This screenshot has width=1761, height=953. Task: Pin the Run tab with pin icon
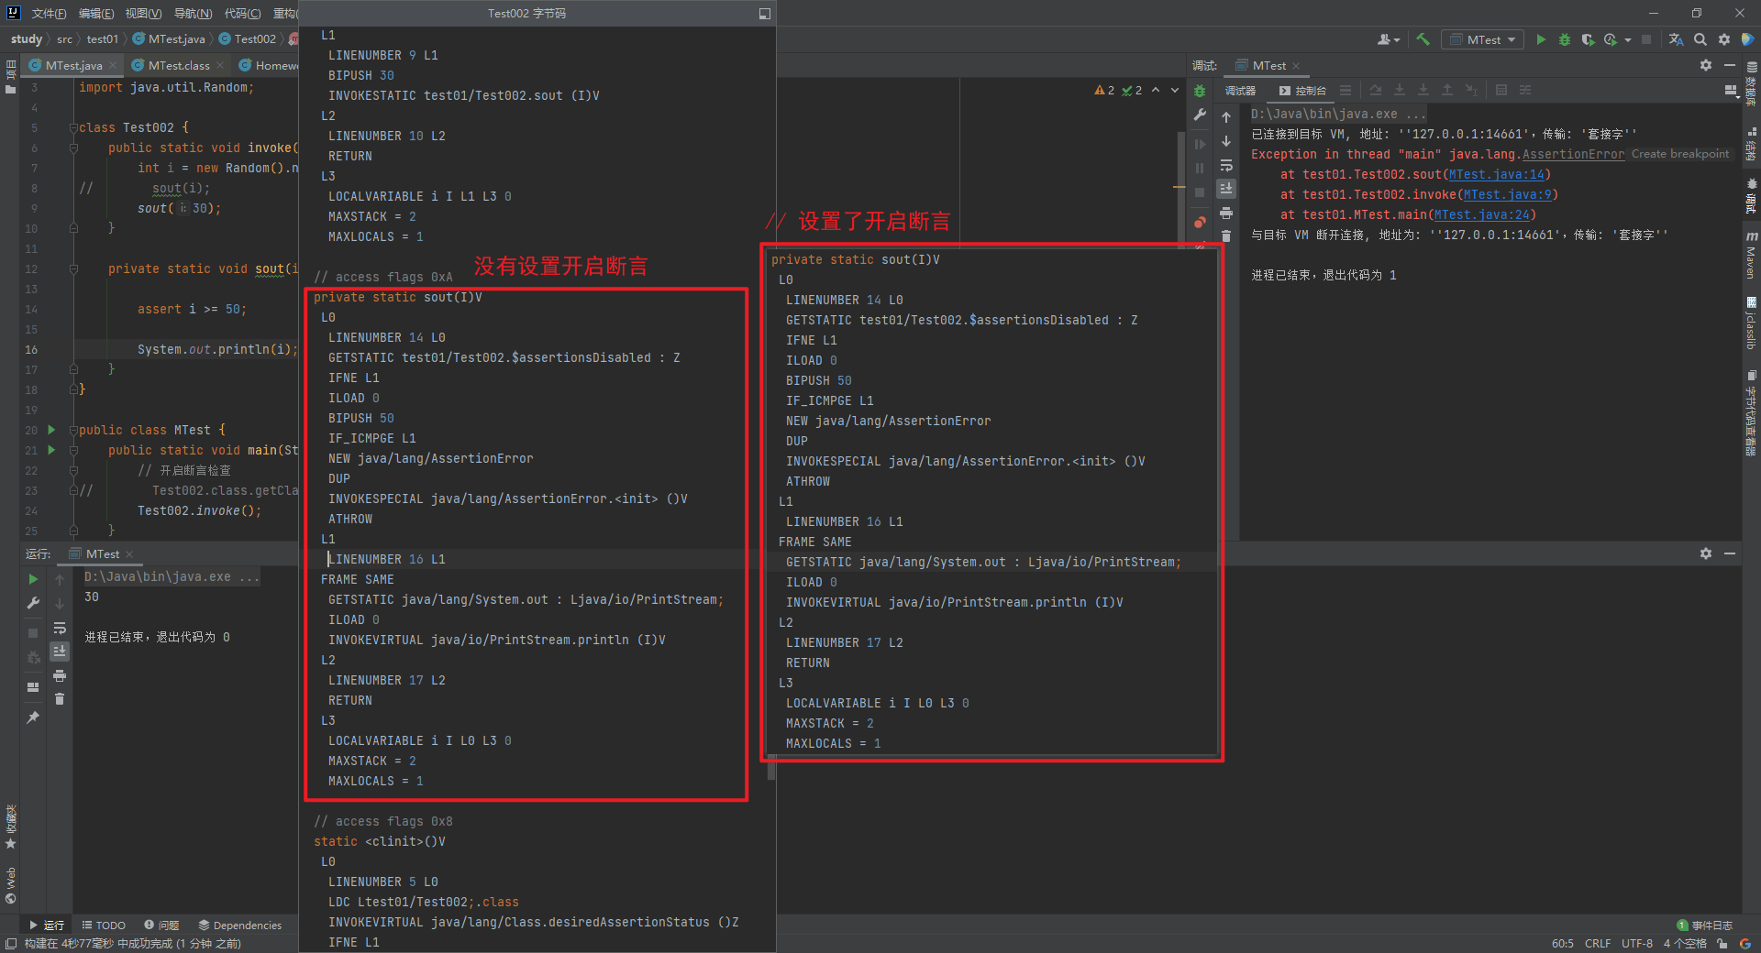click(x=33, y=717)
